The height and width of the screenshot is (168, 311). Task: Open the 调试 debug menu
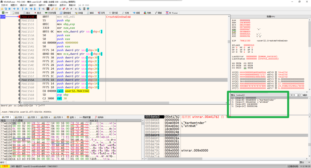click(x=23, y=5)
